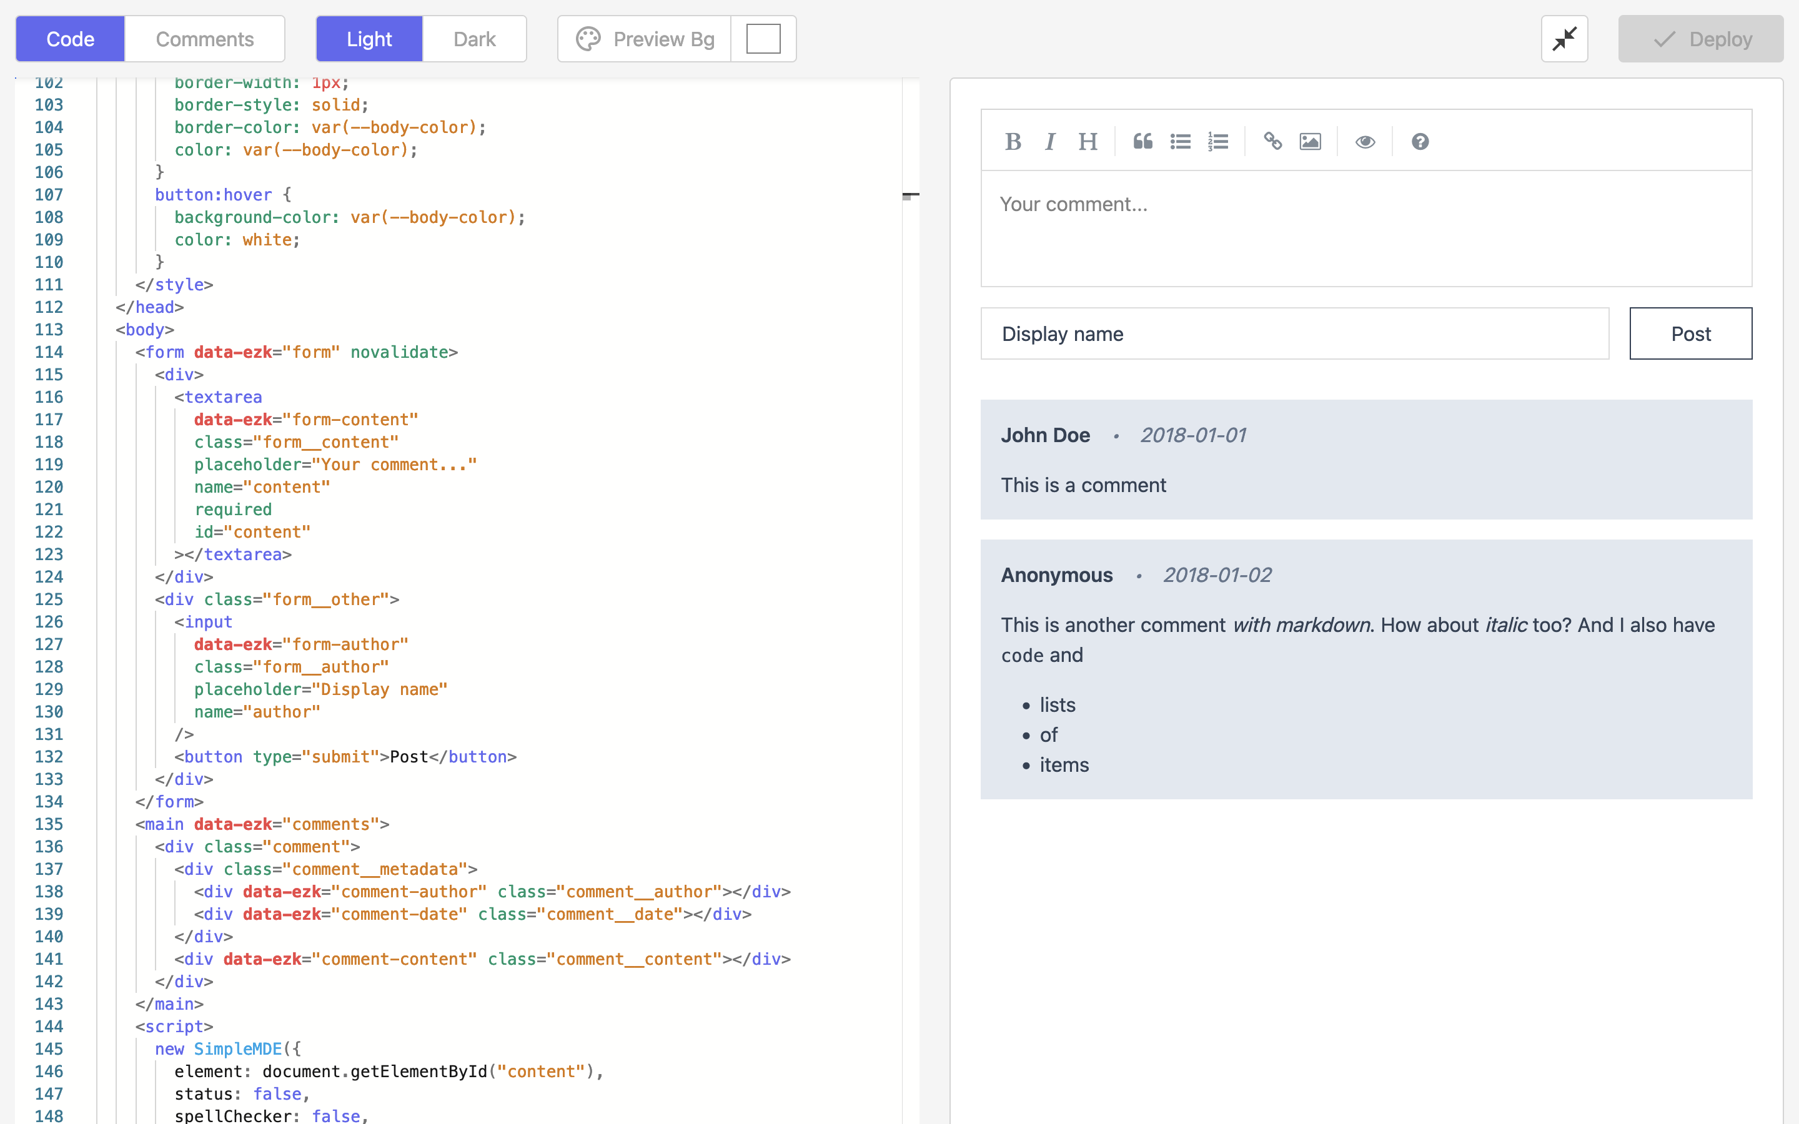This screenshot has width=1799, height=1124.
Task: Open the markdown help guide
Action: pyautogui.click(x=1420, y=140)
